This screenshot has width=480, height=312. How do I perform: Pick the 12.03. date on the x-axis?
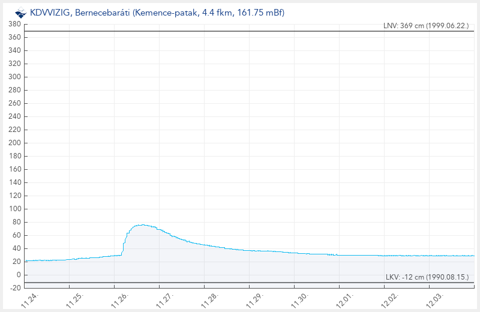click(435, 299)
